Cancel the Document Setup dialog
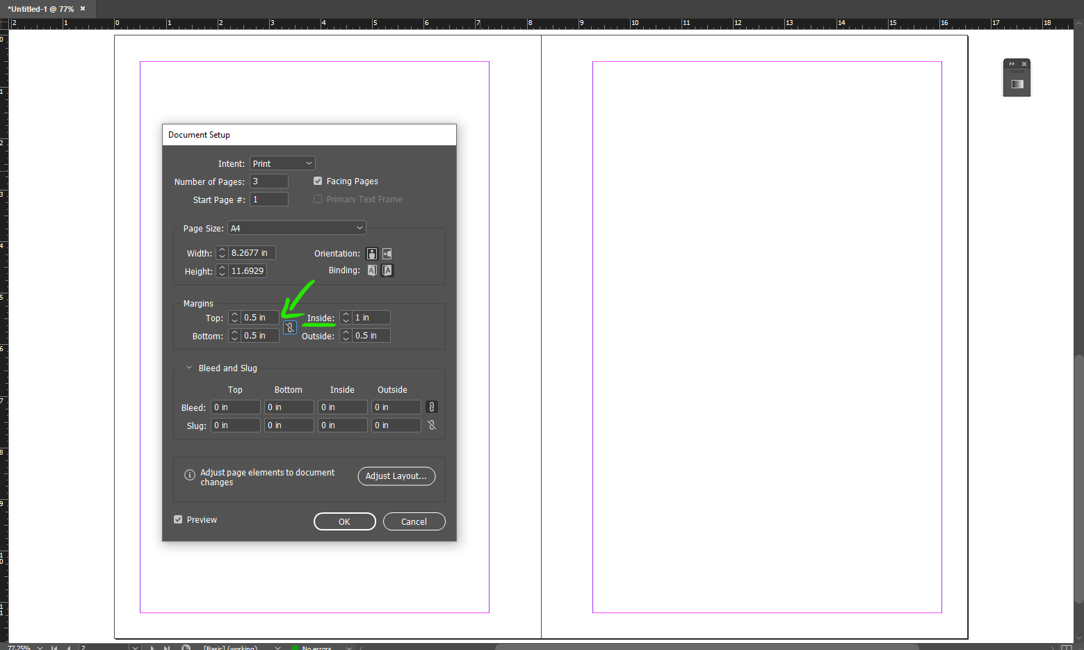The height and width of the screenshot is (650, 1084). coord(414,521)
